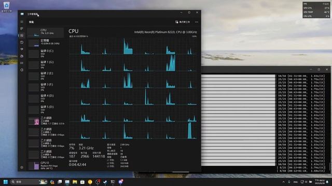This screenshot has width=332, height=186.
Task: Open Steam from the taskbar
Action: click(105, 182)
